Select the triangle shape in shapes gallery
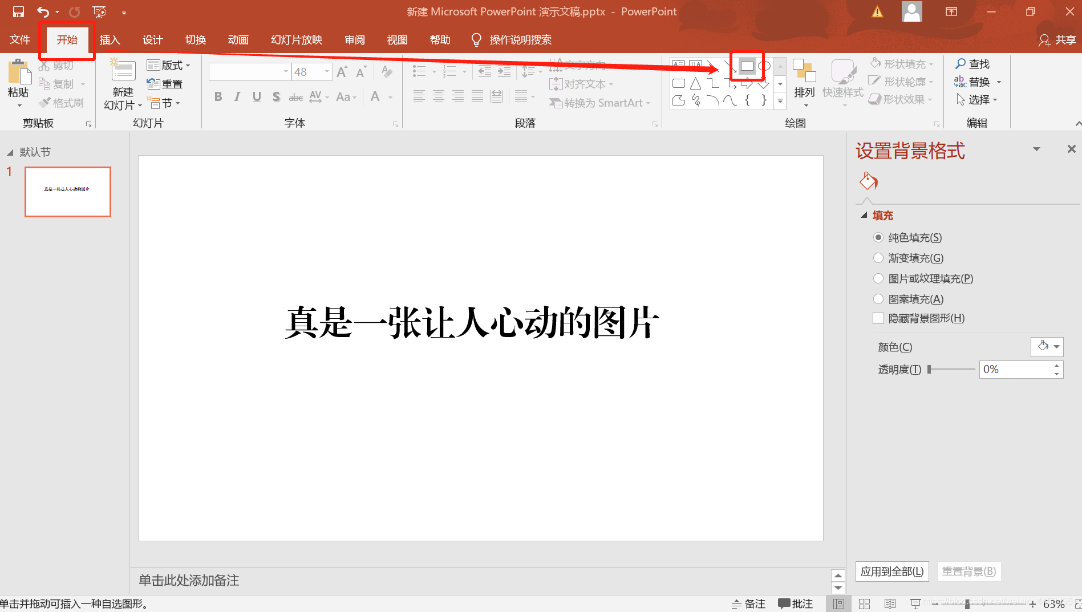The image size is (1082, 612). [x=696, y=84]
